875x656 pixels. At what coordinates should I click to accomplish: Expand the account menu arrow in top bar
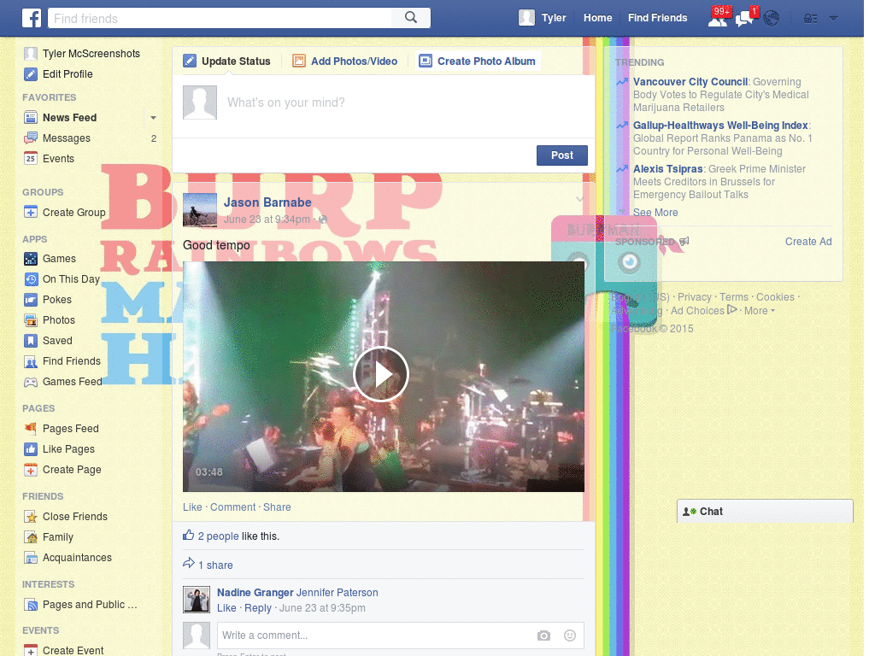pyautogui.click(x=833, y=19)
